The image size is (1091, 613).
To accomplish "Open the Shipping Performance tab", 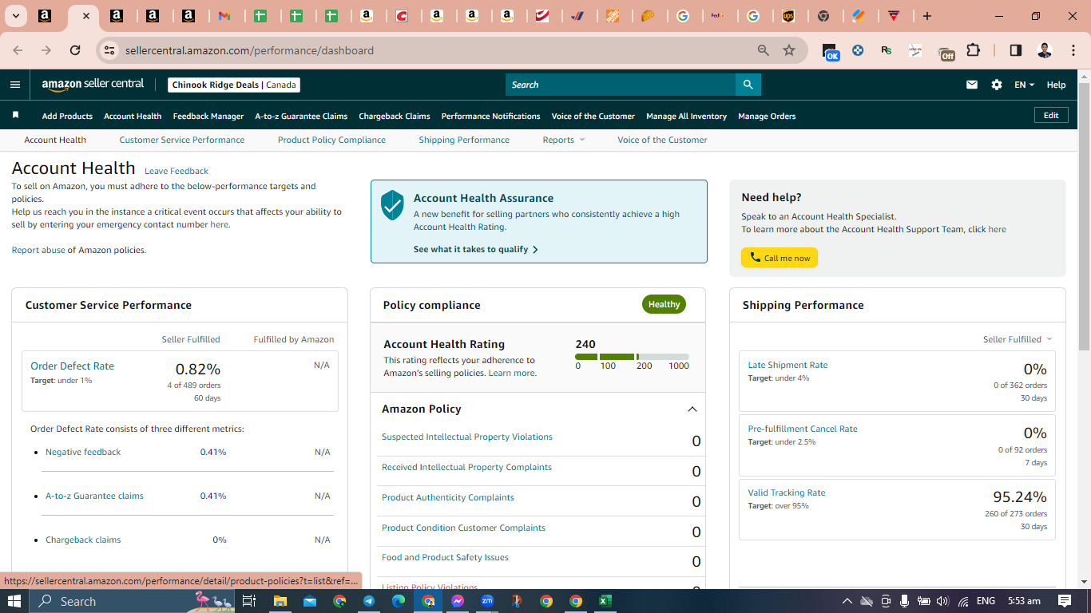I will 464,140.
